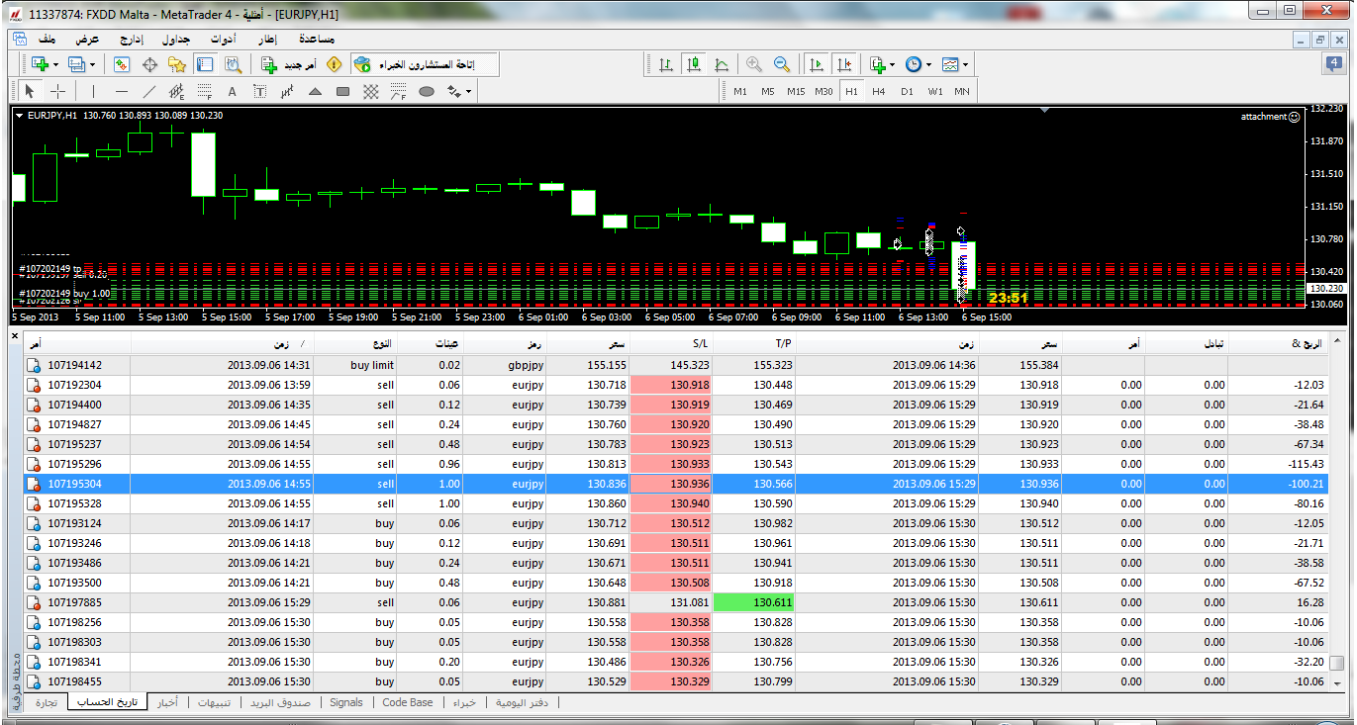This screenshot has height=725, width=1357.
Task: Open the صندوق البريد tab
Action: [x=280, y=702]
